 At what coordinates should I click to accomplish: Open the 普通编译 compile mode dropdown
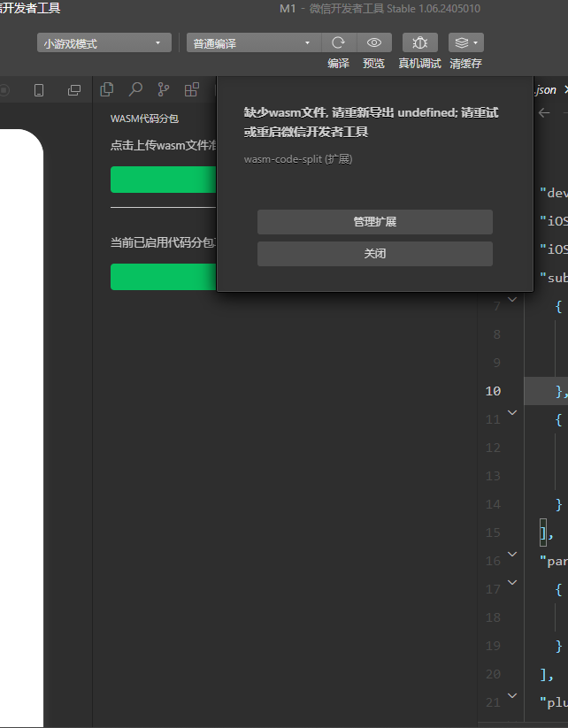(254, 43)
